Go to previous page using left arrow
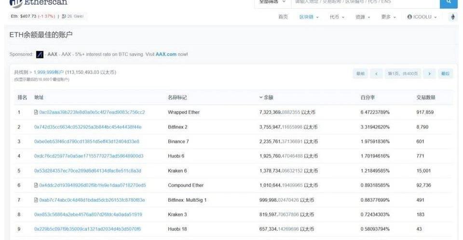The height and width of the screenshot is (240, 463). (376, 73)
